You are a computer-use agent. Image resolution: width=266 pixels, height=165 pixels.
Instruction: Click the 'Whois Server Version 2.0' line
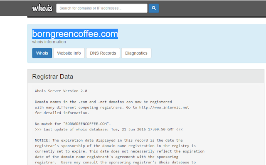(x=61, y=91)
